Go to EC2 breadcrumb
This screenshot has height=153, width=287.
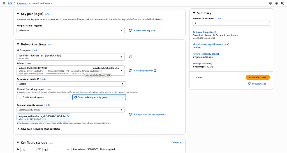point(10,3)
